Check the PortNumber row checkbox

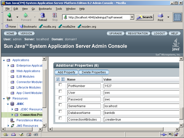coord(60,85)
